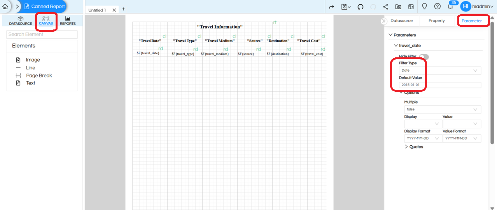Open the Multiple dropdown showing false
Screen dimensions: 497x210
click(443, 110)
